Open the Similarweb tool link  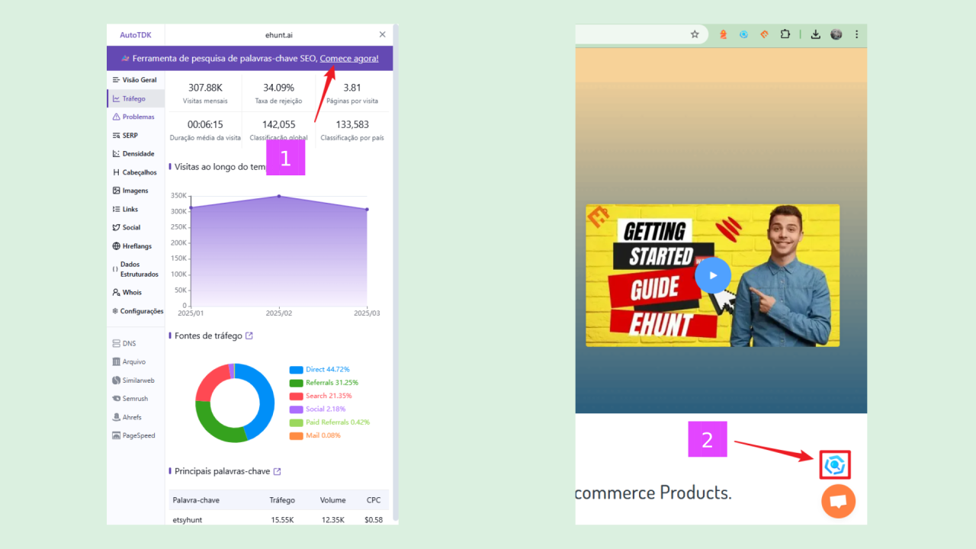point(135,380)
